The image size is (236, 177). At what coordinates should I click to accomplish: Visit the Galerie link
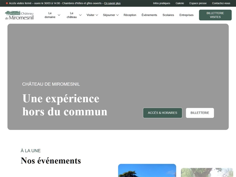click(x=180, y=3)
